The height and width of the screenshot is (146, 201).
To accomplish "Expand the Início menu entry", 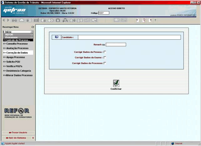I will (18, 32).
